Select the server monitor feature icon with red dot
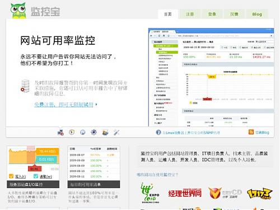The height and width of the screenshot is (210, 280). click(x=60, y=132)
